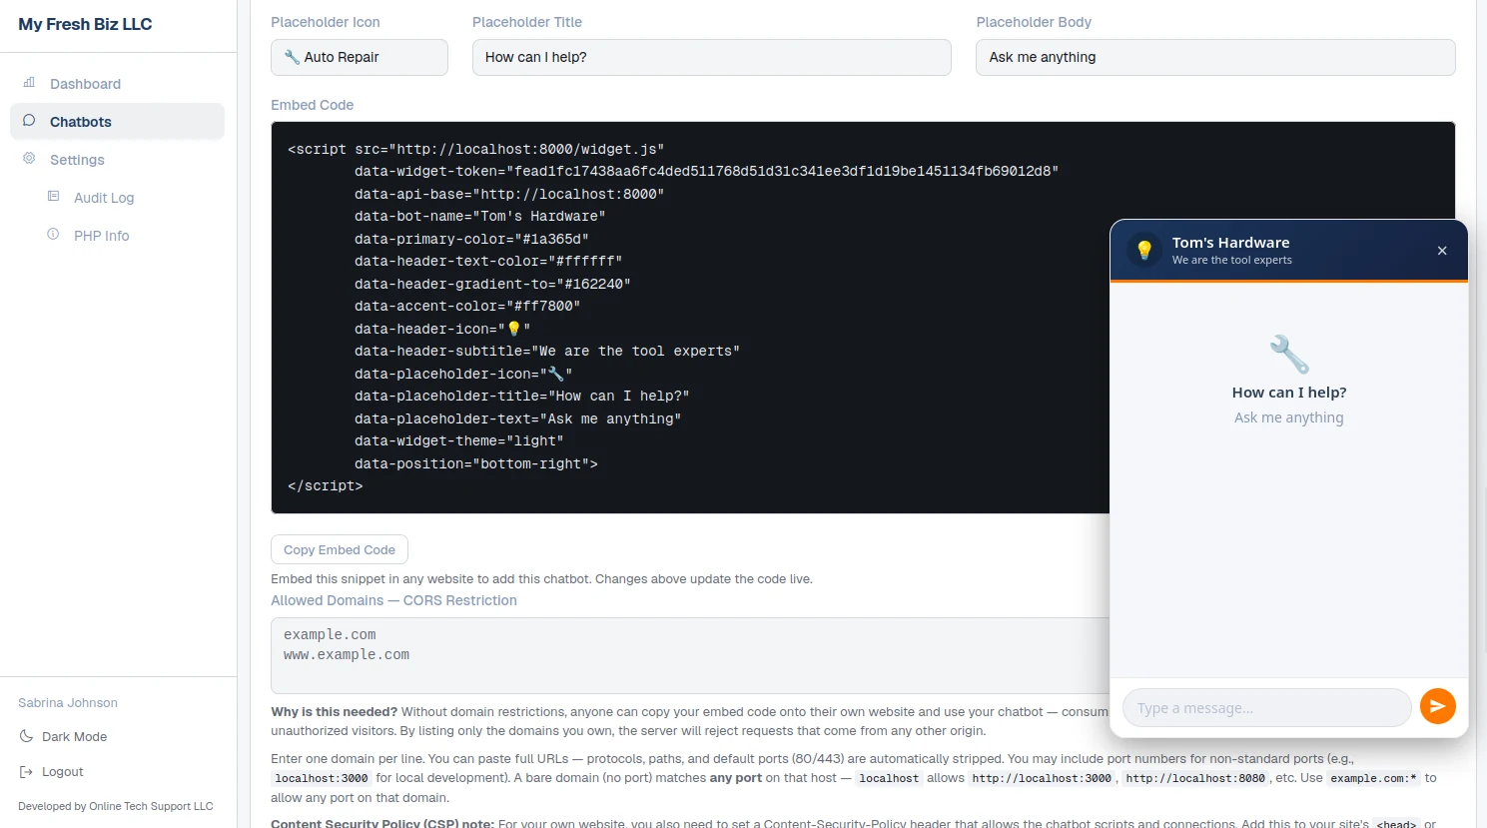Click the Allowed Domains — CORS Restriction heading
1487x828 pixels.
[393, 600]
